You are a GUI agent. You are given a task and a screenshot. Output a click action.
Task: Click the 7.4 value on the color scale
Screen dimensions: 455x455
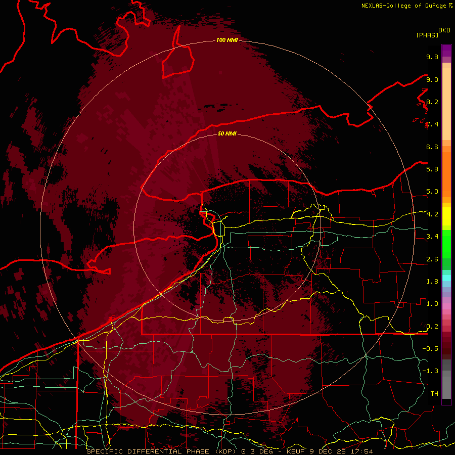coord(432,124)
